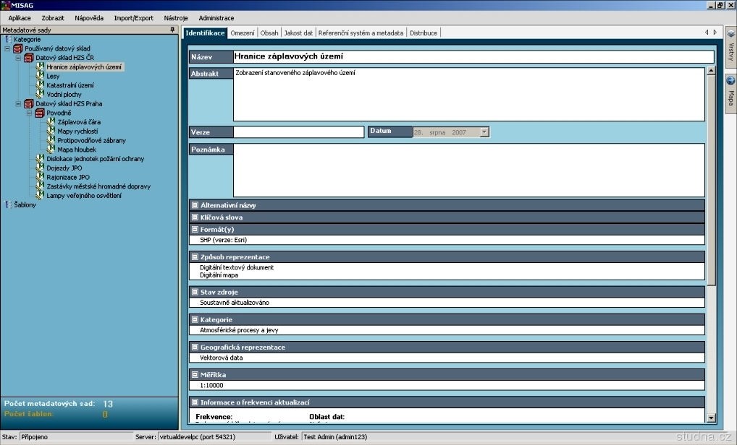Image resolution: width=737 pixels, height=445 pixels.
Task: Select the Dojezdy JPO tree item
Action: tap(64, 168)
